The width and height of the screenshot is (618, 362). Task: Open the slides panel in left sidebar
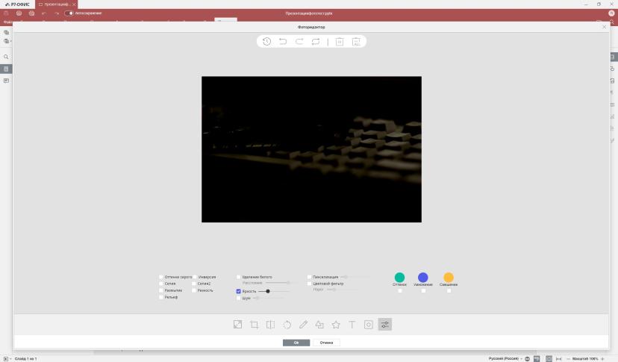click(x=6, y=69)
